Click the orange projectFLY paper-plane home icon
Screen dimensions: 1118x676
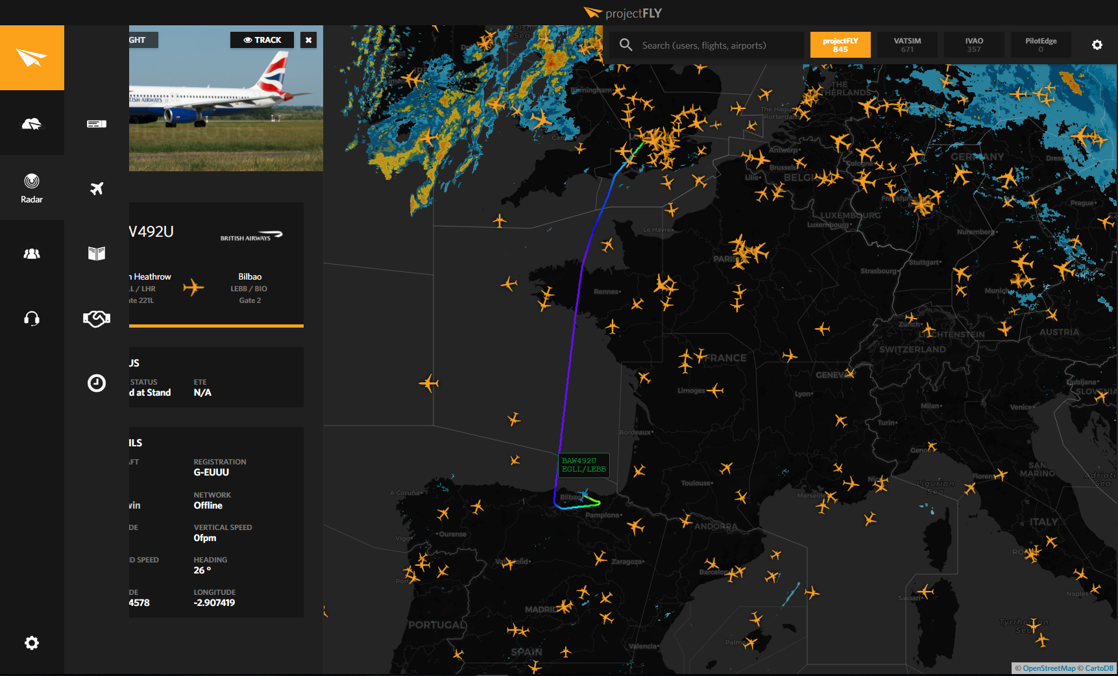tap(32, 58)
